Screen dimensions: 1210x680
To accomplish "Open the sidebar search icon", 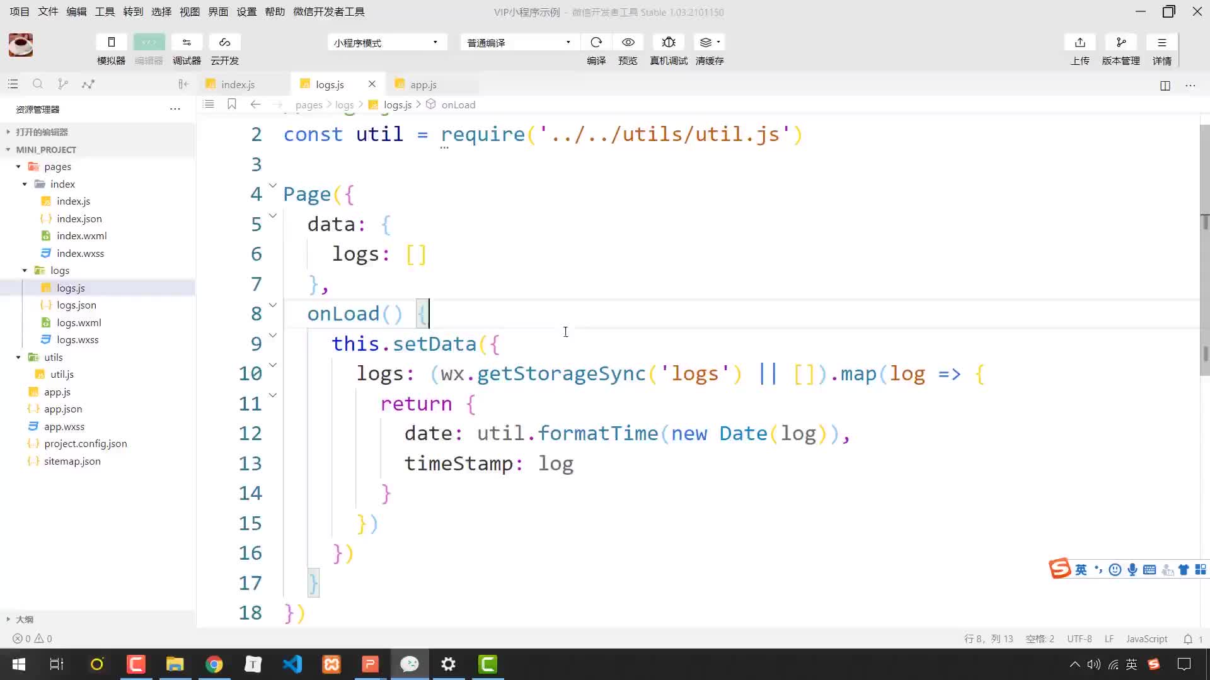I will [x=38, y=84].
